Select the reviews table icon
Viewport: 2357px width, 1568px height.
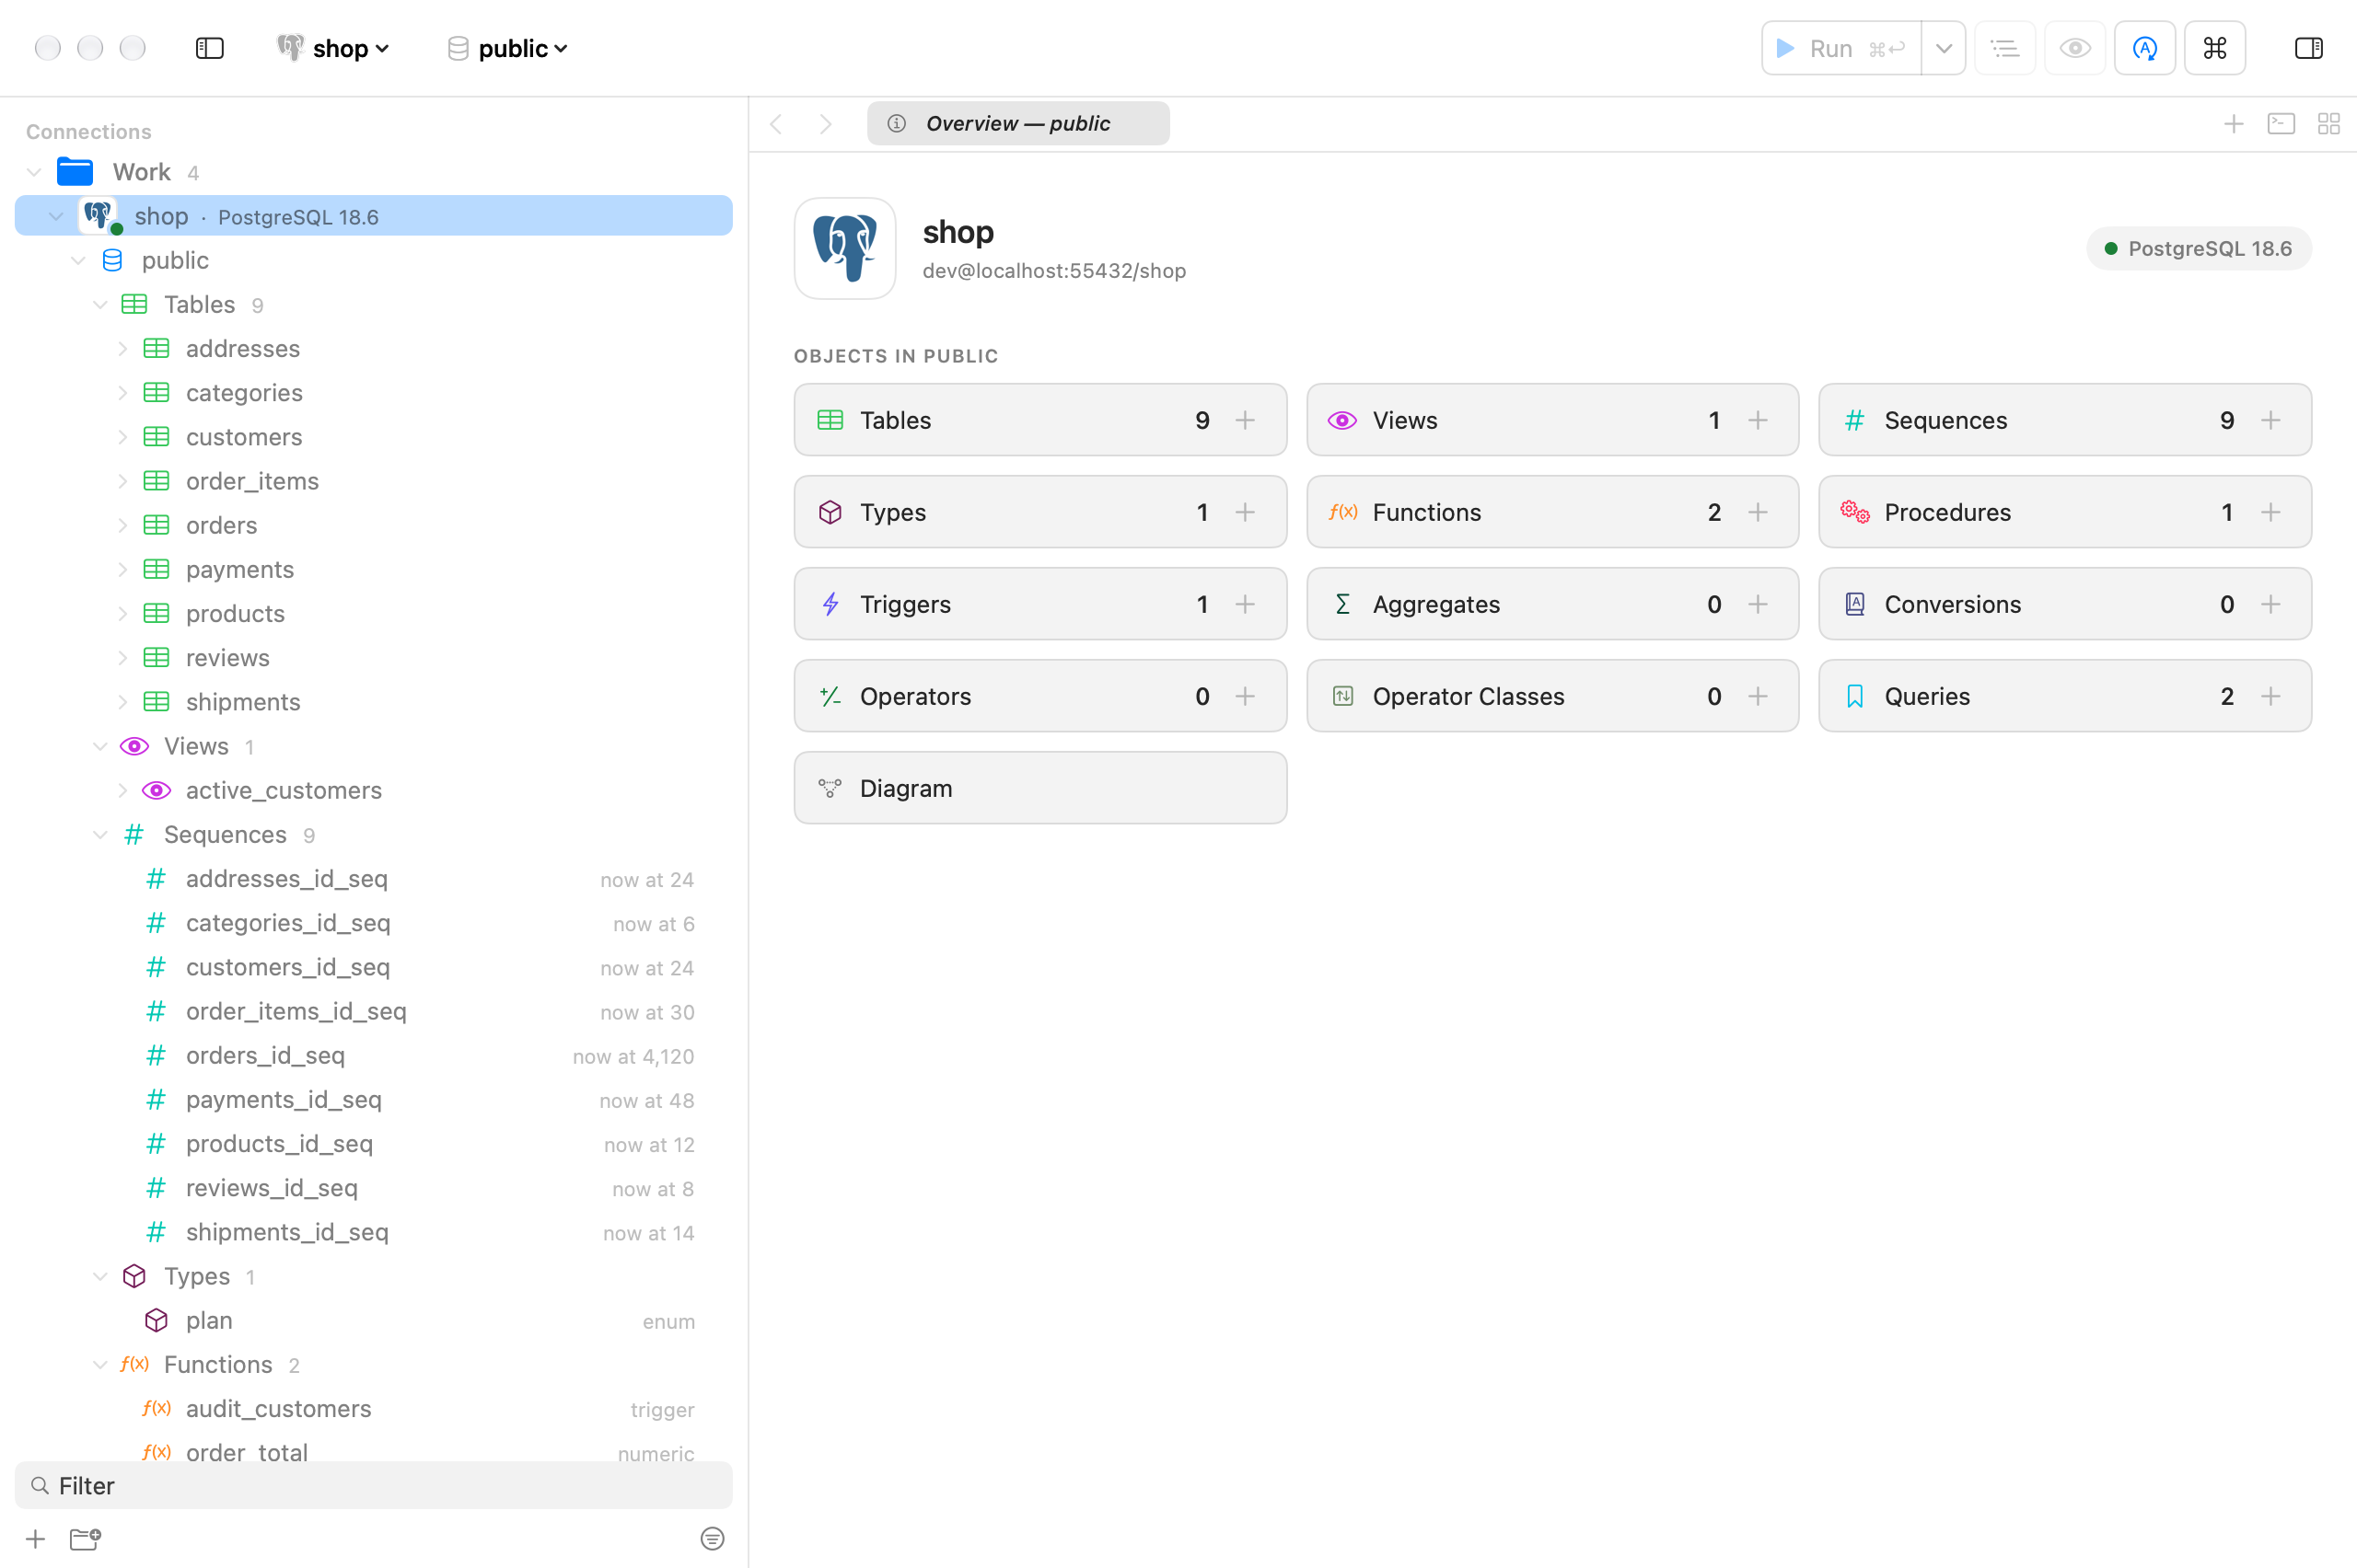point(157,657)
